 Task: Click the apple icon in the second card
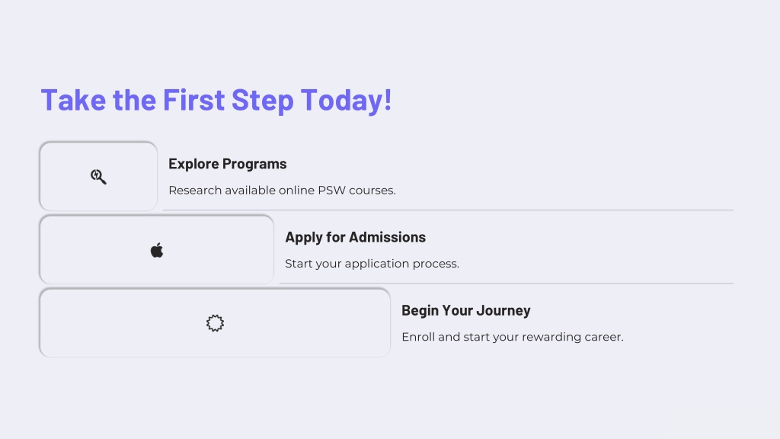(157, 250)
